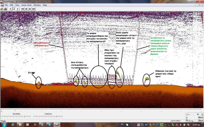Click the green 35 tray icon

tap(161, 125)
